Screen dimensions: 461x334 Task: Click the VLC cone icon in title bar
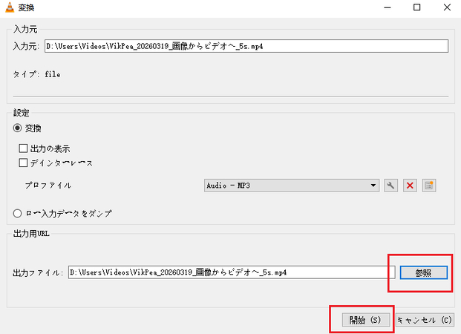[10, 7]
